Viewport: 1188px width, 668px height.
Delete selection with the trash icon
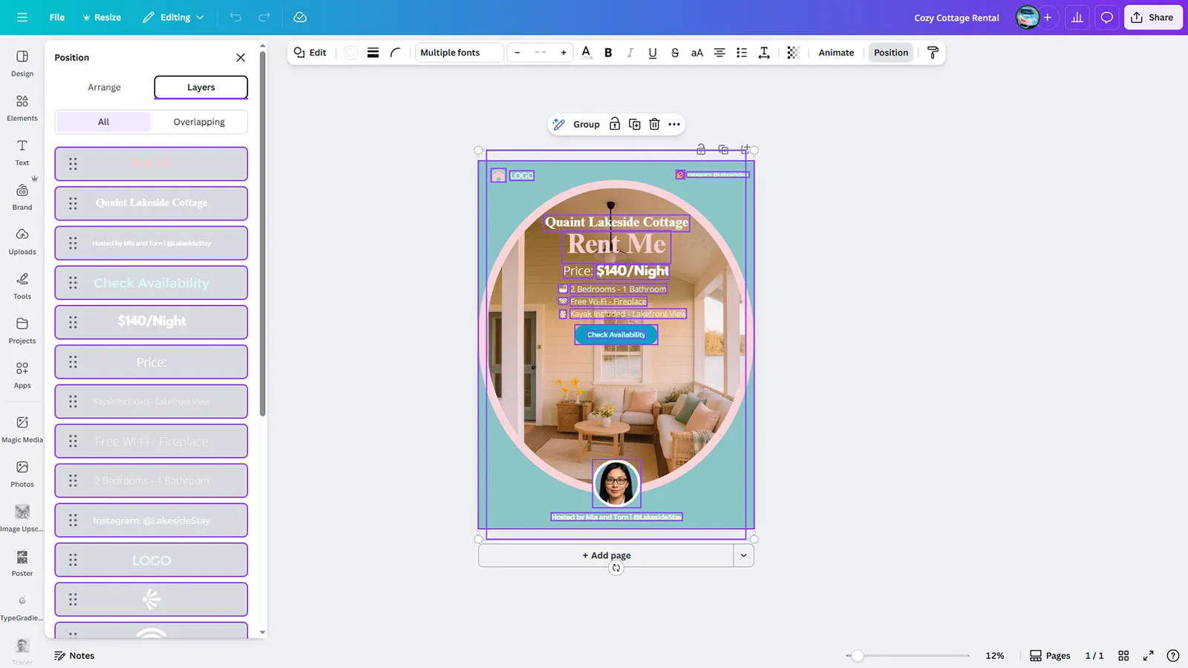click(x=654, y=125)
